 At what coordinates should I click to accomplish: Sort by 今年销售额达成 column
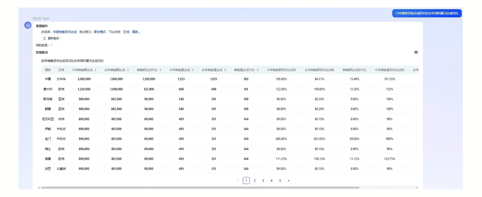[95, 70]
